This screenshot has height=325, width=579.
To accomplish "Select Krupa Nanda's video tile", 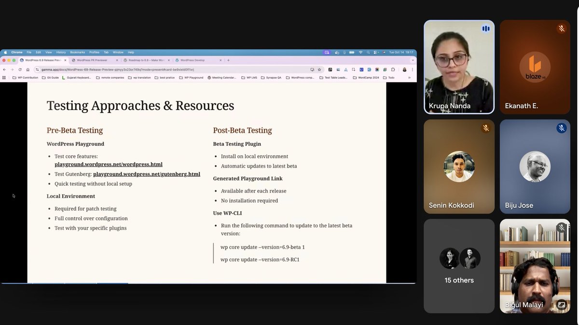I will [x=459, y=67].
